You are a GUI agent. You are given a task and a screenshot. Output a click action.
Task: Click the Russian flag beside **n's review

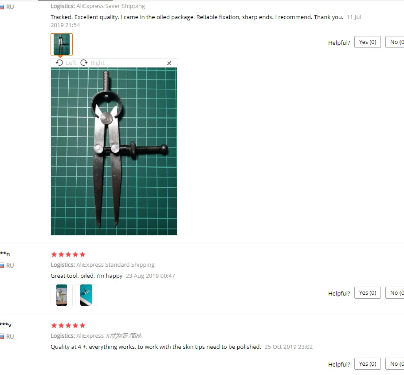(2, 265)
